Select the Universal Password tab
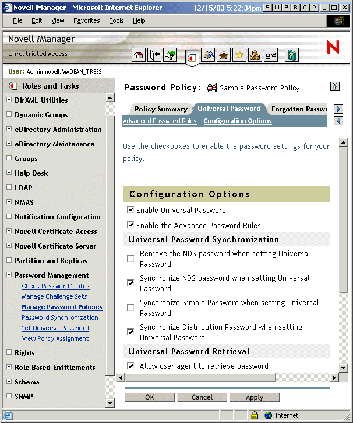Viewport: 353px width, 423px height. point(229,109)
